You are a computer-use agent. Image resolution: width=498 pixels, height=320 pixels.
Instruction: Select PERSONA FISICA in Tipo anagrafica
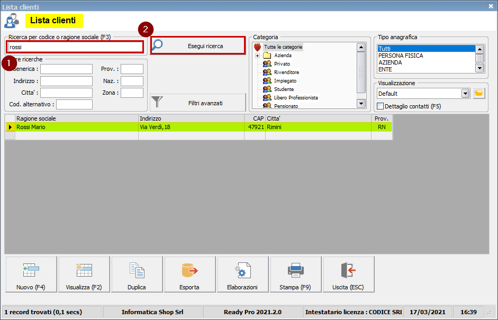tap(401, 56)
